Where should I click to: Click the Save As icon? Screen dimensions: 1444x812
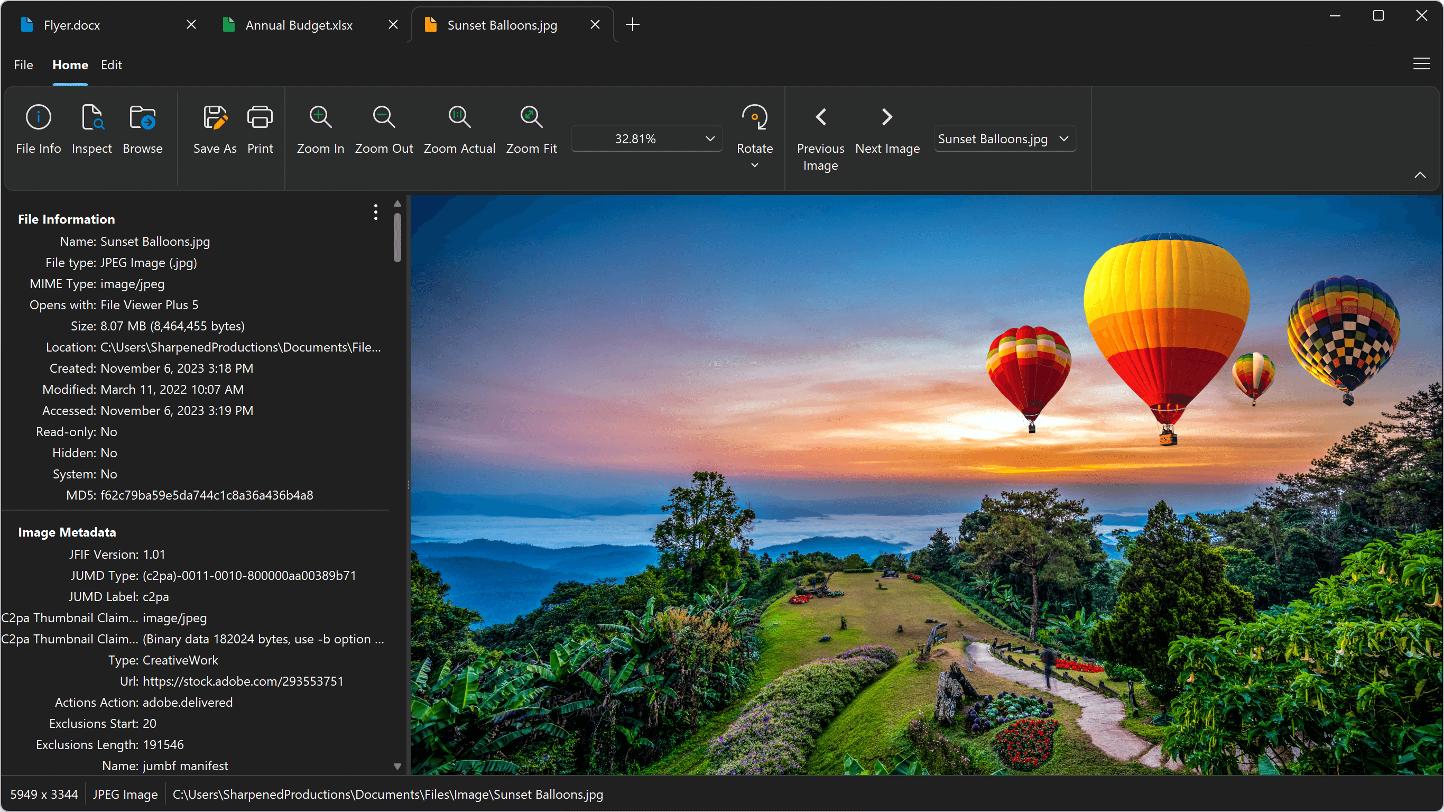pos(215,118)
